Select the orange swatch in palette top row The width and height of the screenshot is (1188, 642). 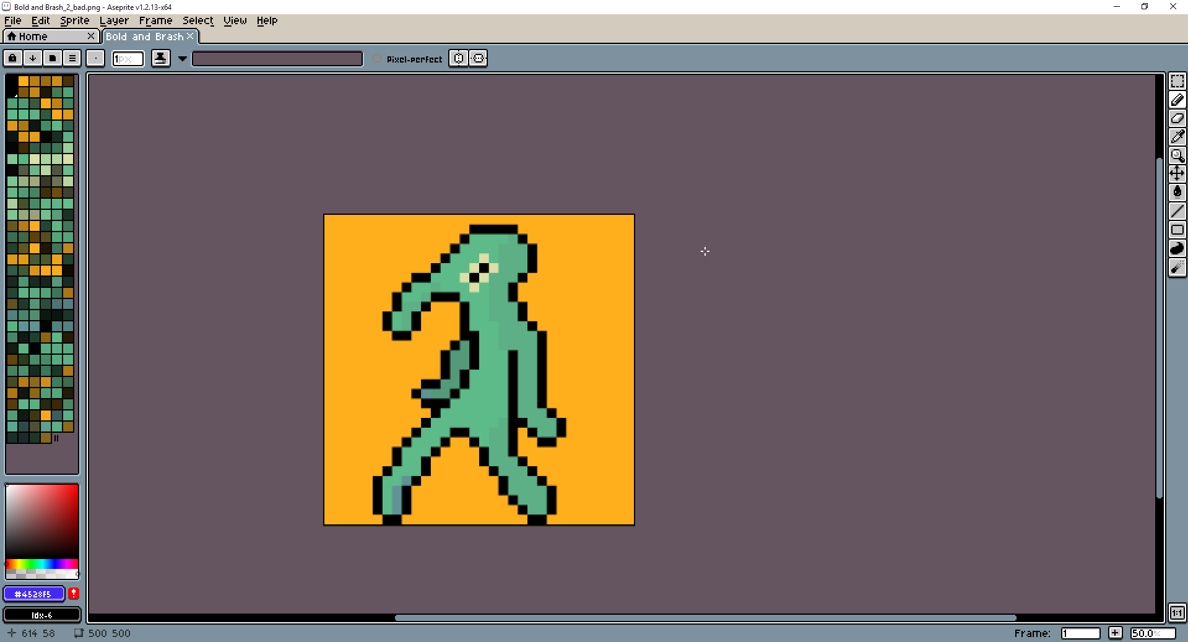point(23,81)
